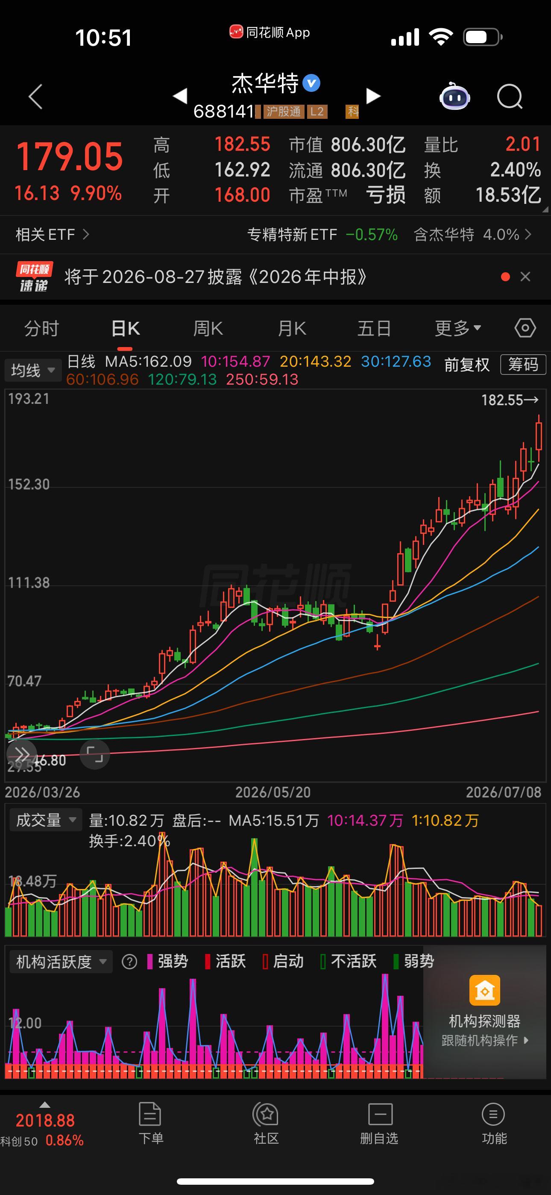Tap the 弱势 green legend swatch
This screenshot has height=1195, width=551.
point(396,962)
